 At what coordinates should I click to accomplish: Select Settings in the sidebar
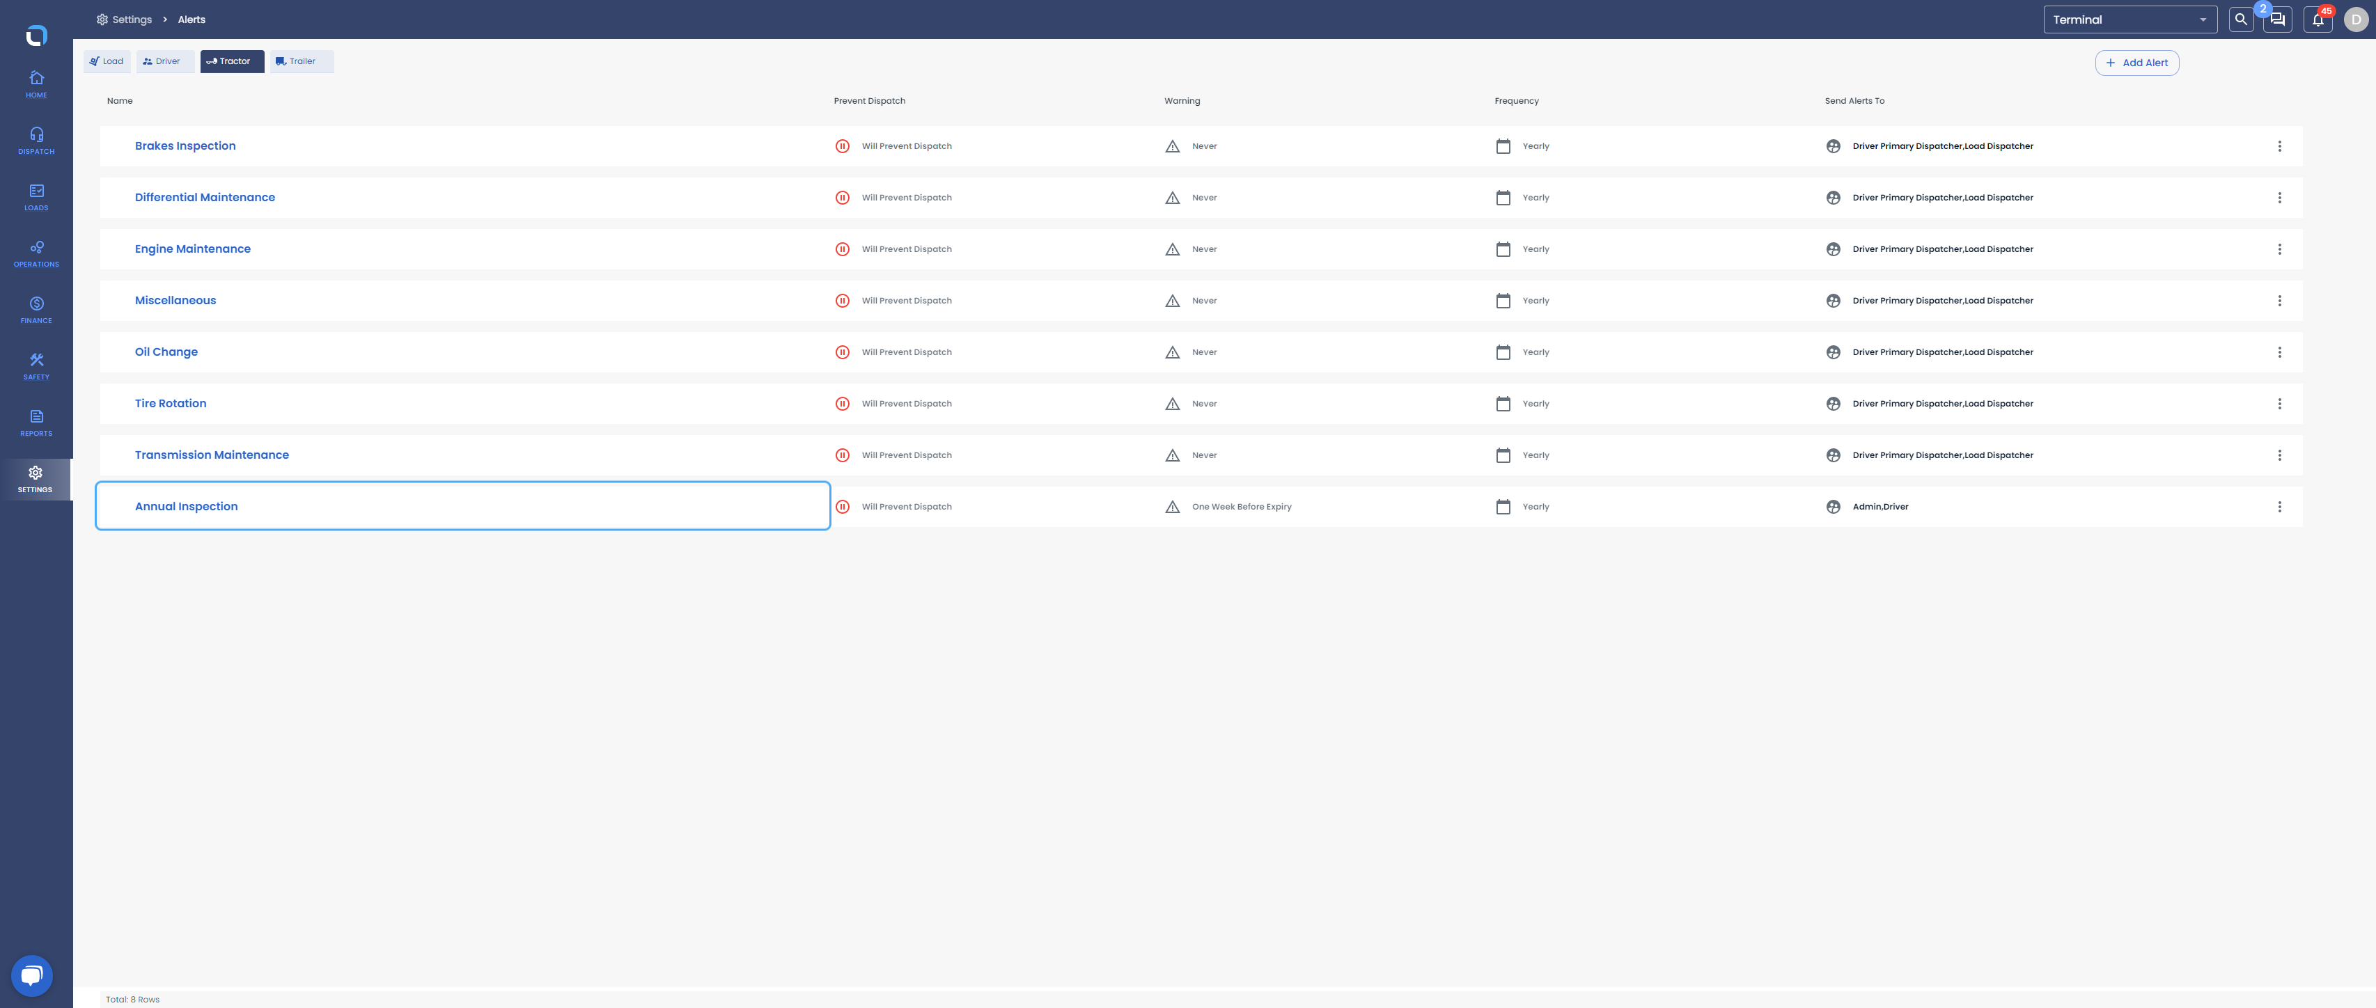(x=35, y=480)
